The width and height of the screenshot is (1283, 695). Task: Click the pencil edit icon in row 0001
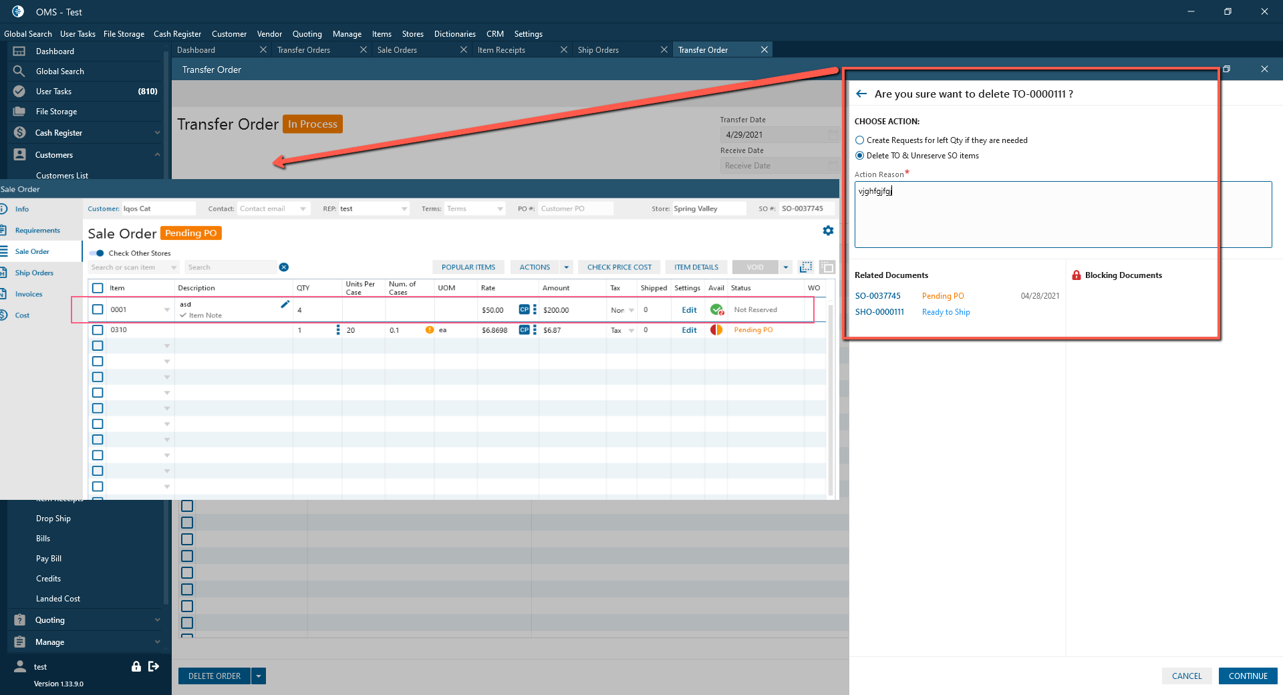(x=285, y=304)
